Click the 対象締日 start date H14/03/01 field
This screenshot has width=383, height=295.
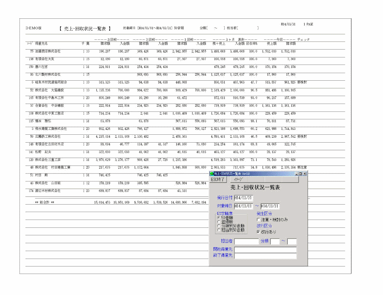(243, 206)
